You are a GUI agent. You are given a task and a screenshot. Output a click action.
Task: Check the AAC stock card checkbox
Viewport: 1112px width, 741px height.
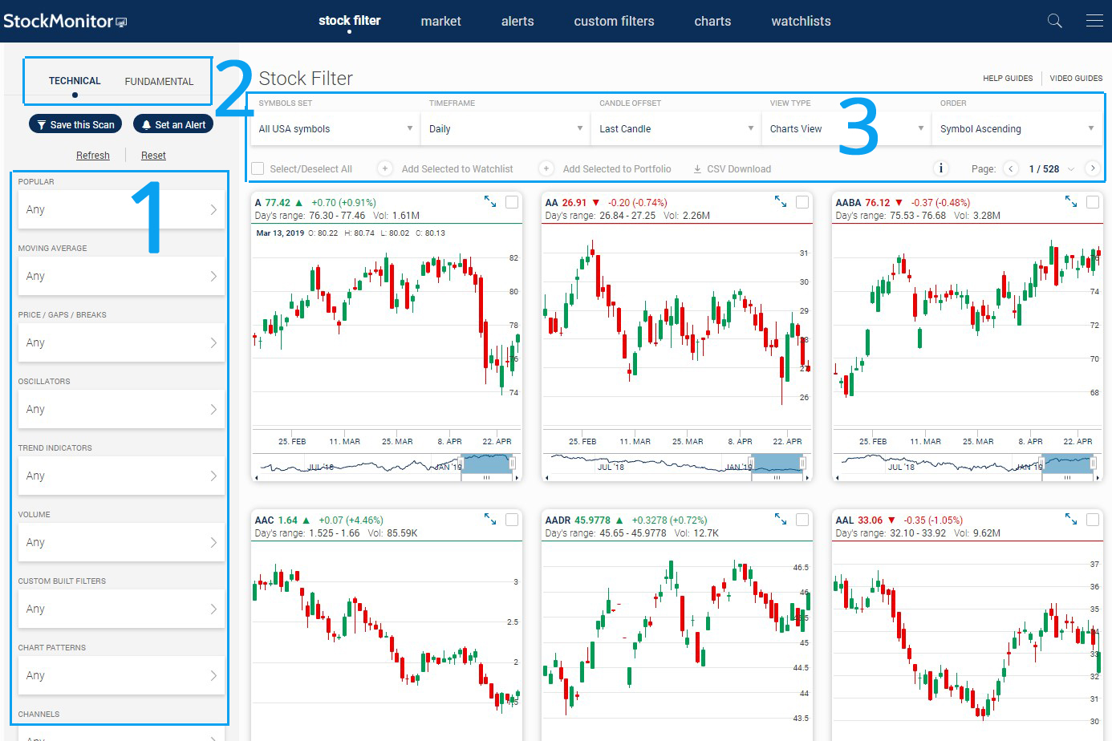[512, 520]
